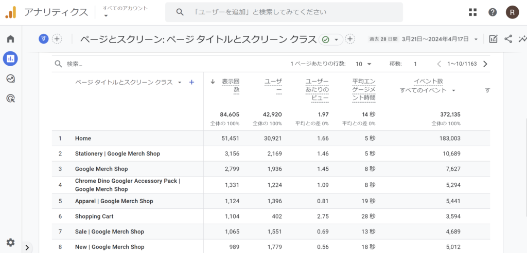Screen dimensions: 527x253
Task: Expand the すべてのアカウント account selector
Action: [x=125, y=12]
